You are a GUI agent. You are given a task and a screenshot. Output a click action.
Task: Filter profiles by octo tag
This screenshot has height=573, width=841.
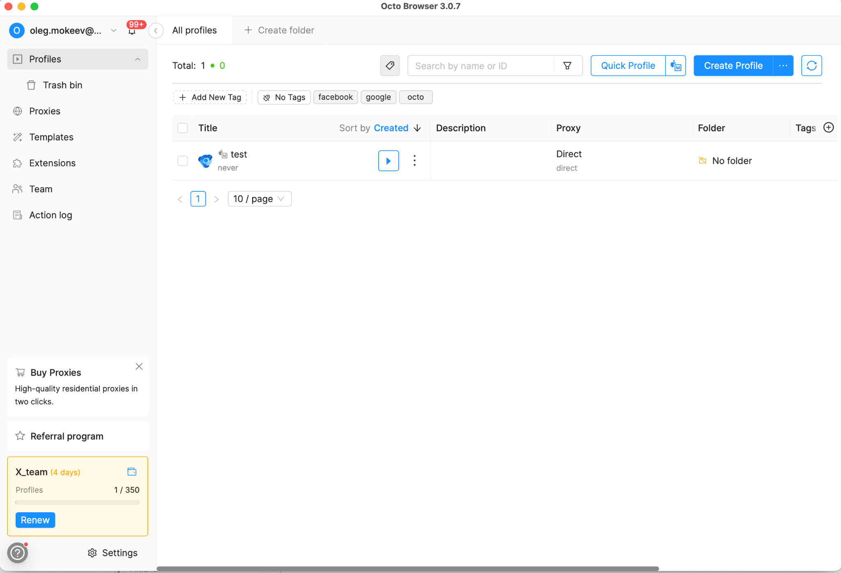point(416,97)
